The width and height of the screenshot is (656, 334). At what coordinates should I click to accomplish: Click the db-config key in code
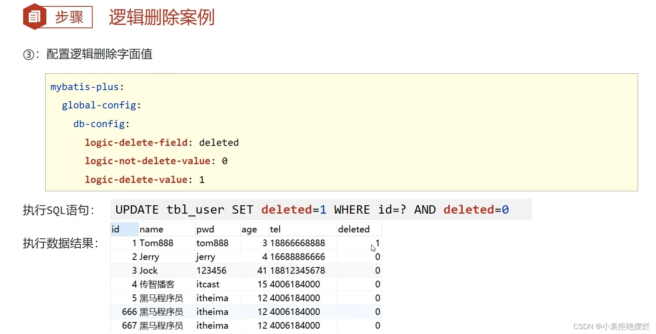pos(99,124)
